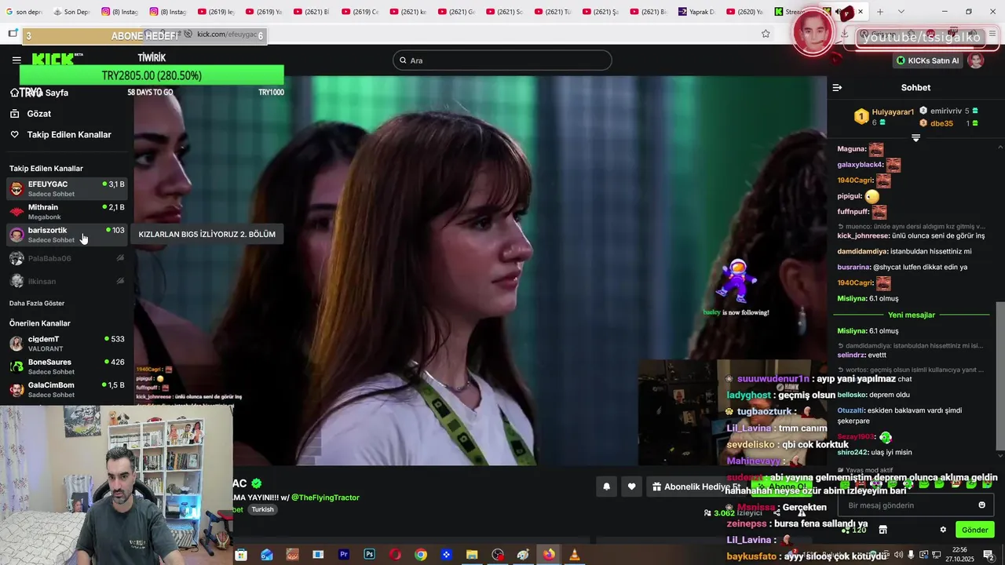Click username selindrz in chat
1005x565 pixels.
click(x=851, y=355)
